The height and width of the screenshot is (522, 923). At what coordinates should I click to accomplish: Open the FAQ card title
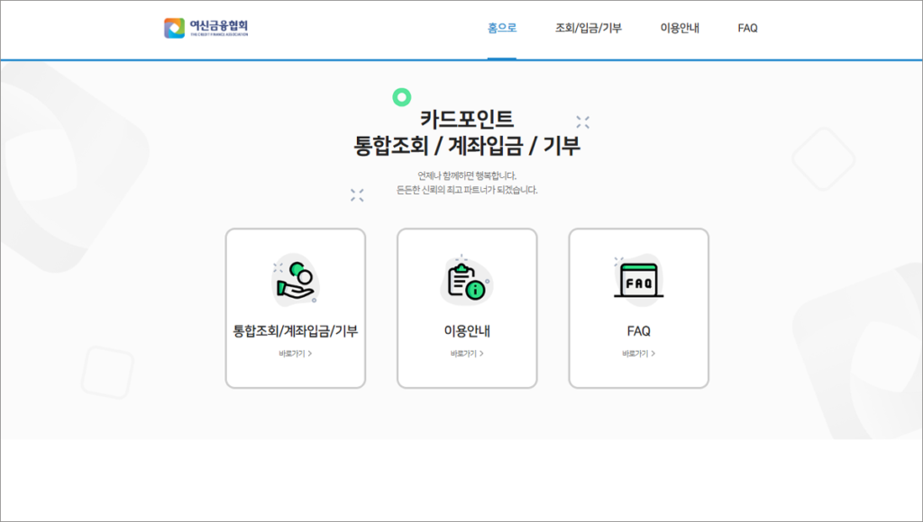coord(639,331)
